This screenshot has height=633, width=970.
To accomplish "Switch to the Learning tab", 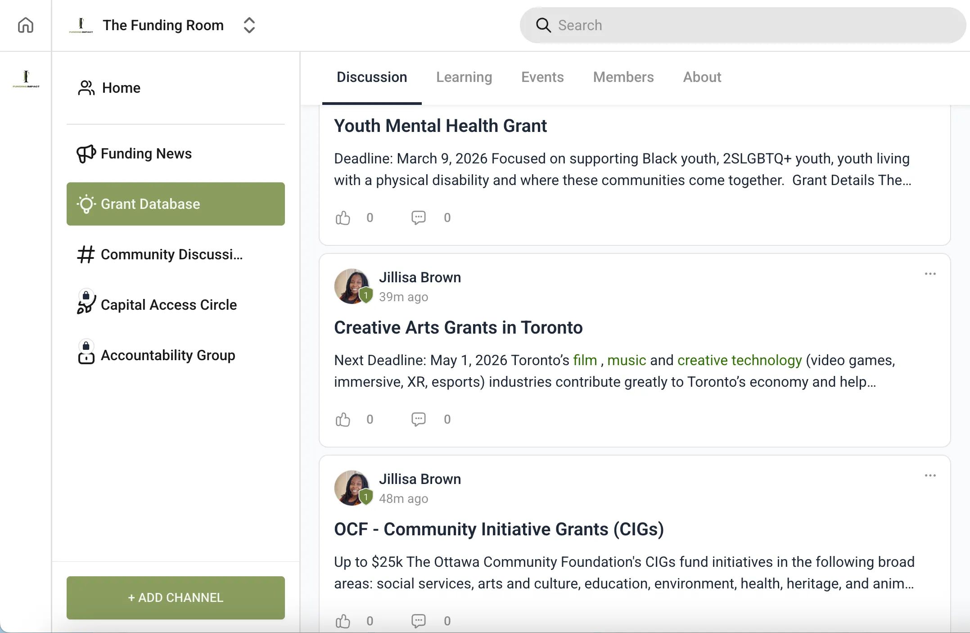I will [464, 77].
